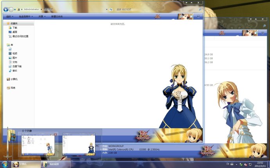Image resolution: width=270 pixels, height=168 pixels.
Task: Click the 该文件夹为空 message text
Action: (x=118, y=24)
